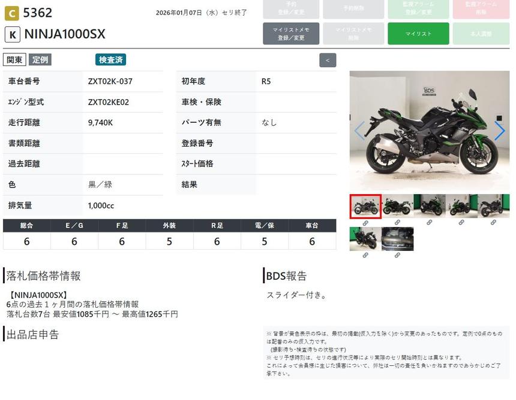Select the second motorcycle thumbnail
516x400 pixels.
[x=397, y=206]
